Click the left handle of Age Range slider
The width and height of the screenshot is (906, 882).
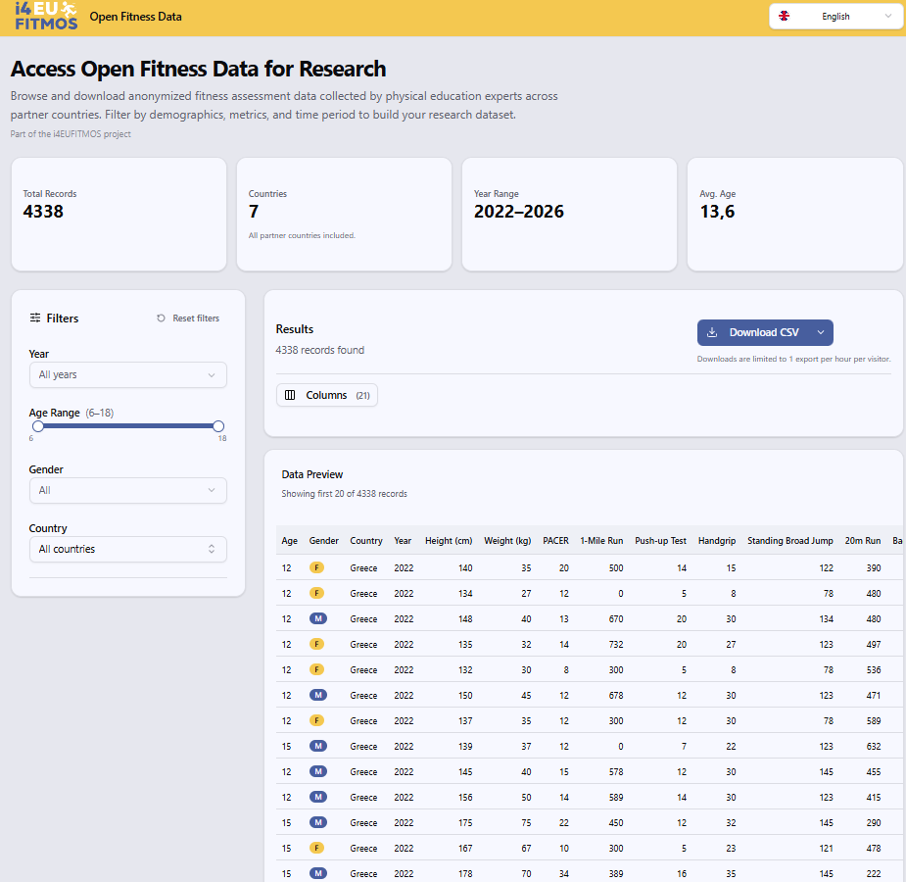(38, 426)
